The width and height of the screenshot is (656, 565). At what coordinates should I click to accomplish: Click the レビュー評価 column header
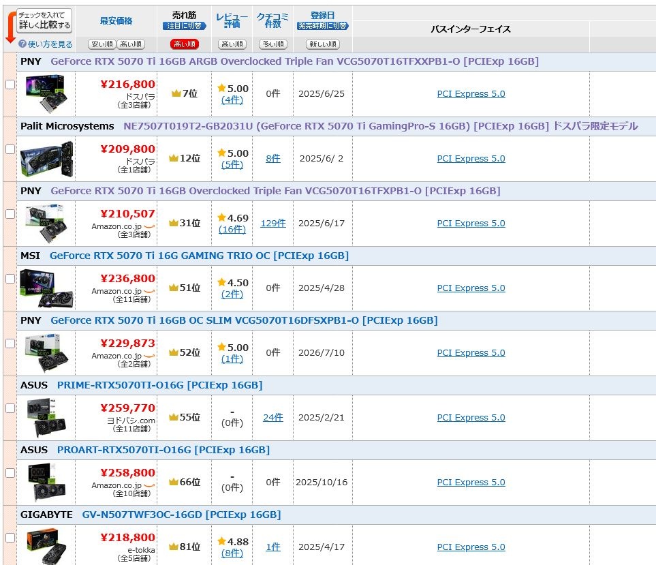pos(232,20)
